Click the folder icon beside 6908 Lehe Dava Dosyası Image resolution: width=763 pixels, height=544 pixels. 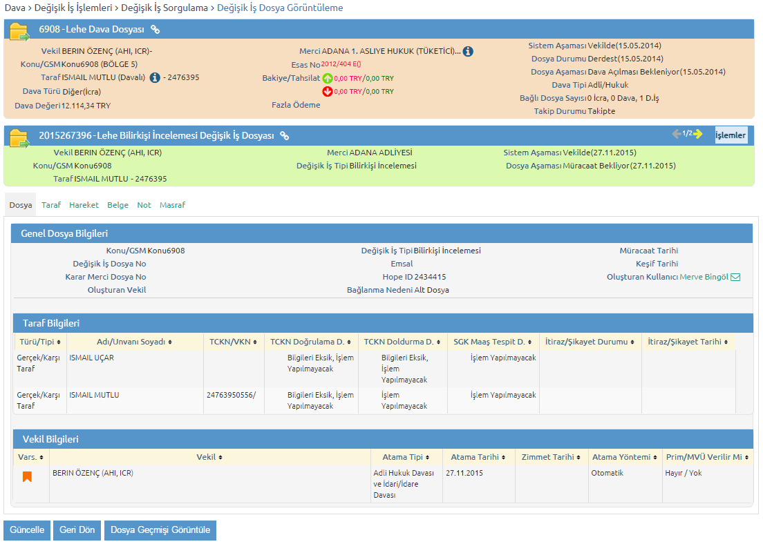coord(19,31)
